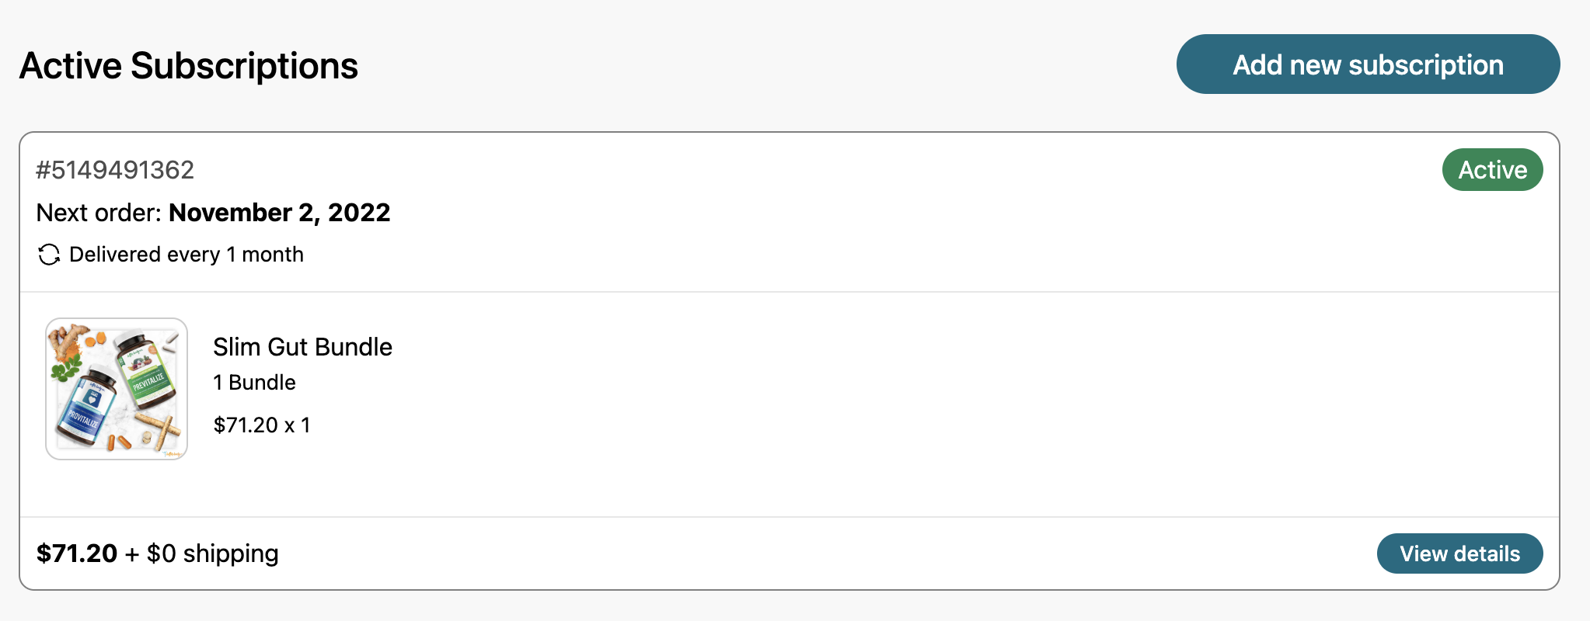The height and width of the screenshot is (621, 1590).
Task: Click the Next order label
Action: [x=99, y=213]
